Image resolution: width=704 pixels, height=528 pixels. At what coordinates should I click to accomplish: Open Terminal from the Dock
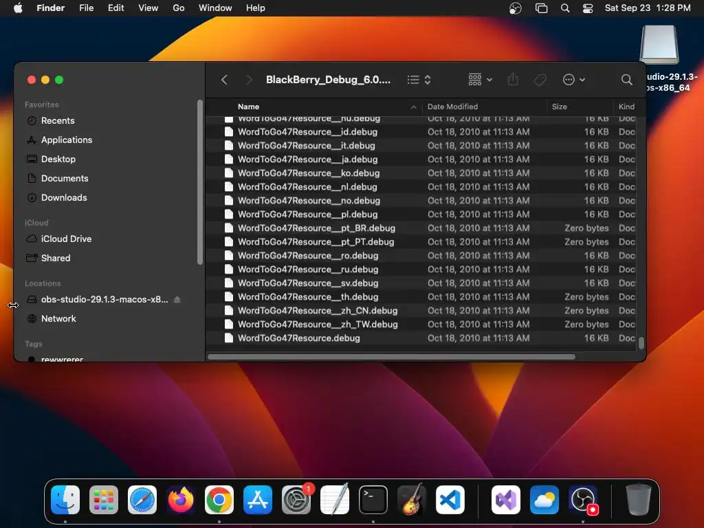[x=373, y=500]
